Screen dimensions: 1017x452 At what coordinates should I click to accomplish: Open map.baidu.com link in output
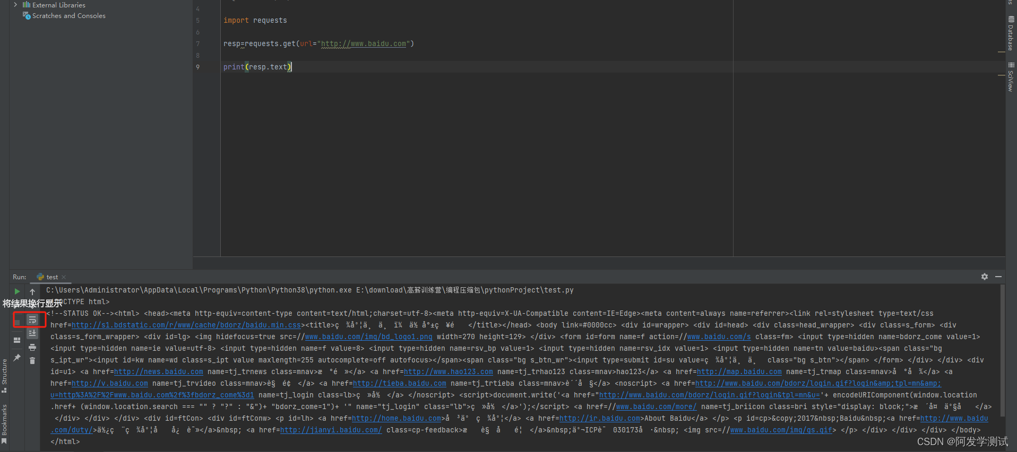click(739, 372)
